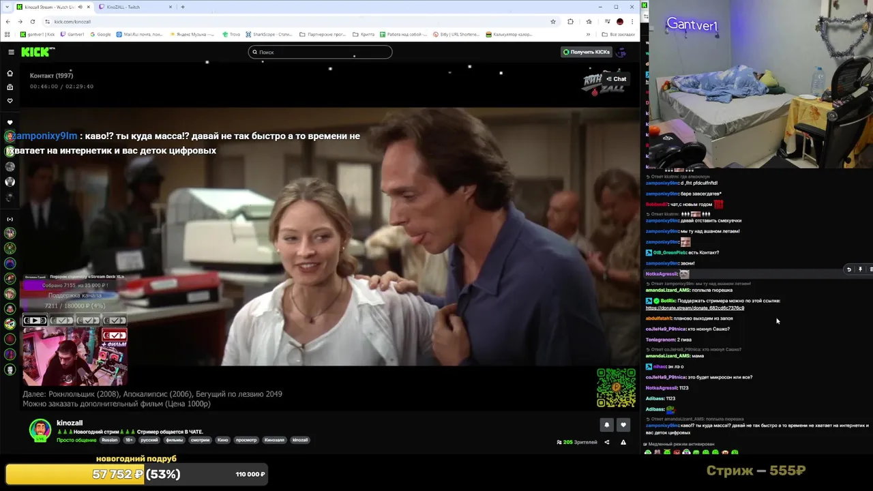Open a new browser tab

click(183, 7)
